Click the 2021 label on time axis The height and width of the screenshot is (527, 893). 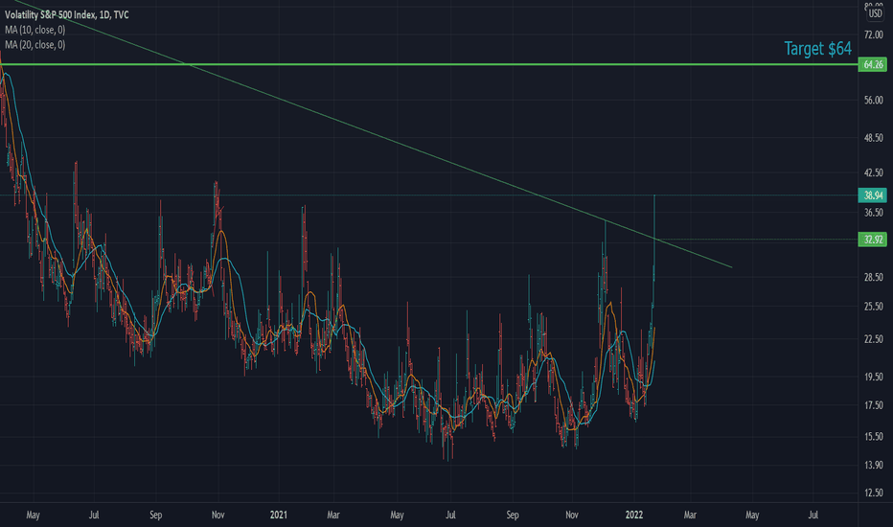(279, 515)
